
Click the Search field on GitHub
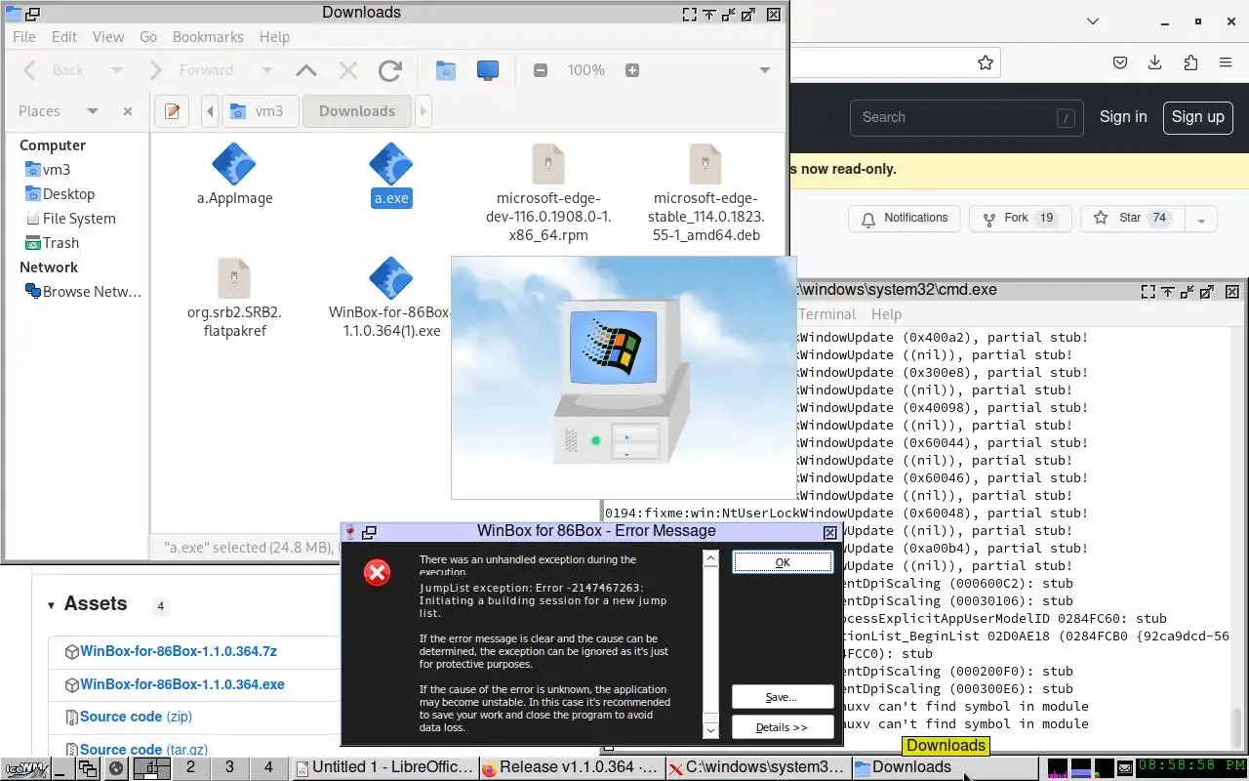(966, 117)
